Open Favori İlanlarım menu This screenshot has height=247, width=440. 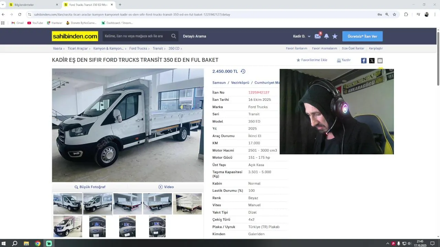296,48
